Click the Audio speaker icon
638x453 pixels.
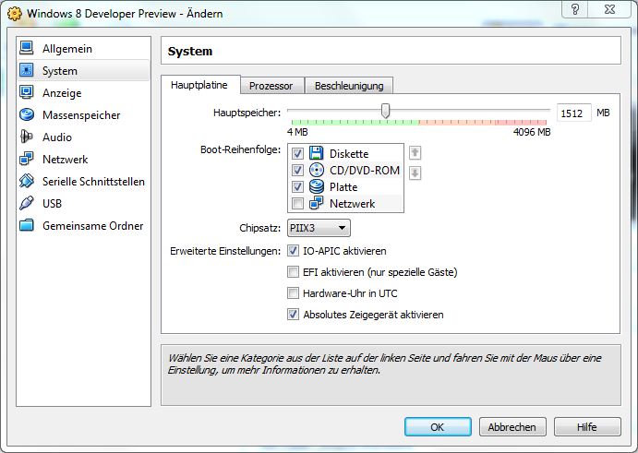point(27,137)
